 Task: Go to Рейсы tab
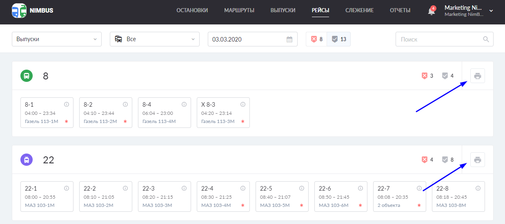[x=320, y=11]
